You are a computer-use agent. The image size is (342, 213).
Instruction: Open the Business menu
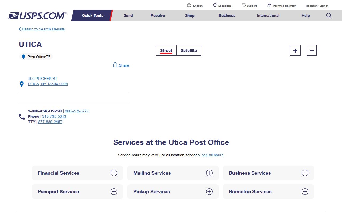click(227, 15)
